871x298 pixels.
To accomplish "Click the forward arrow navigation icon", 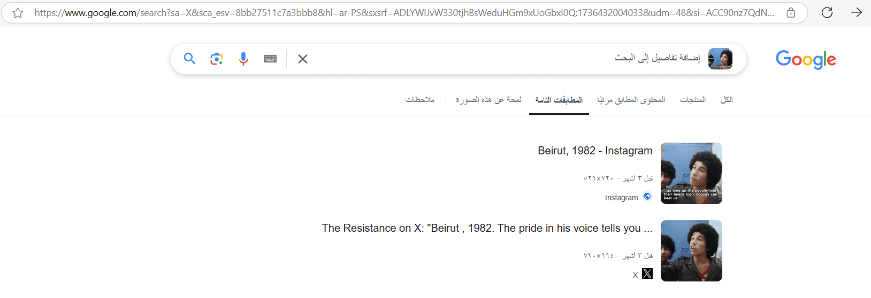I will tap(857, 12).
